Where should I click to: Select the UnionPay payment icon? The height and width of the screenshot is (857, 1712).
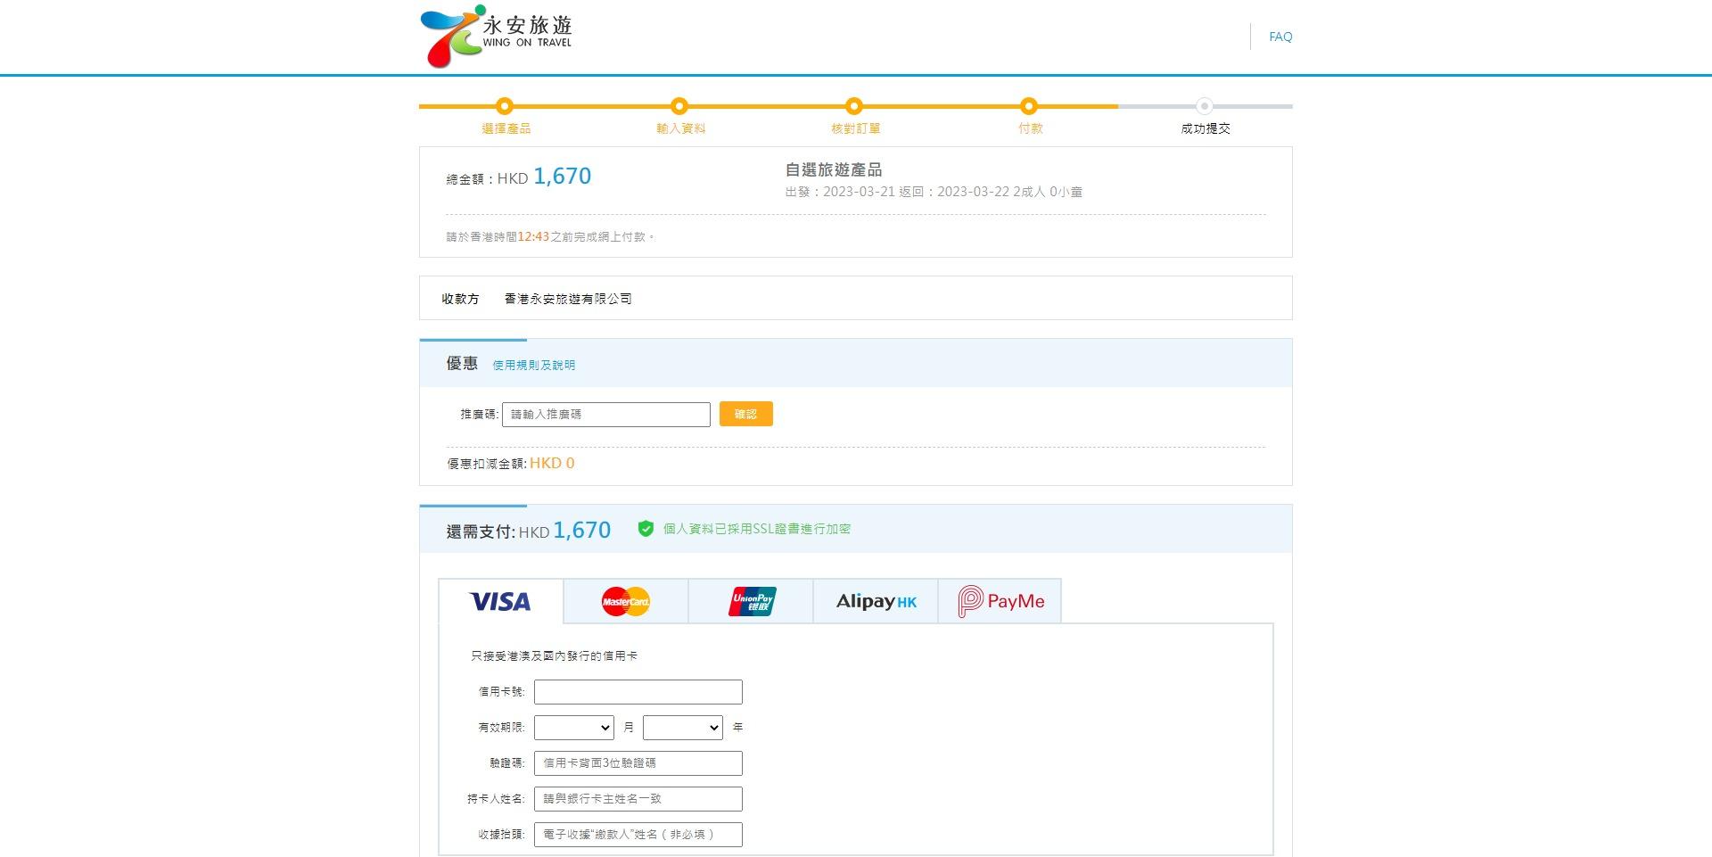pyautogui.click(x=750, y=601)
